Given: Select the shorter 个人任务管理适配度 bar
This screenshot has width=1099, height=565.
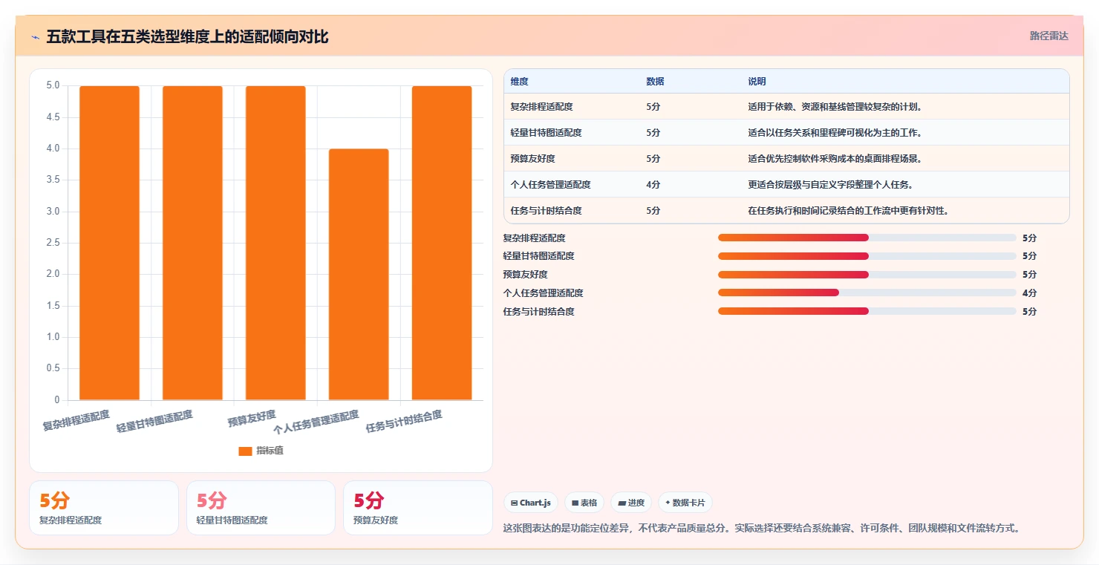Looking at the screenshot, I should [359, 275].
